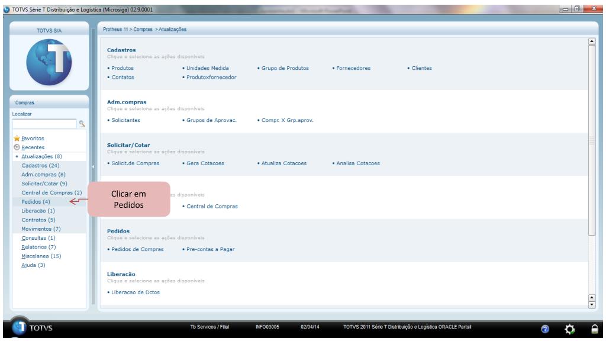This screenshot has height=341, width=606.
Task: Open Clientes link
Action: [421, 68]
